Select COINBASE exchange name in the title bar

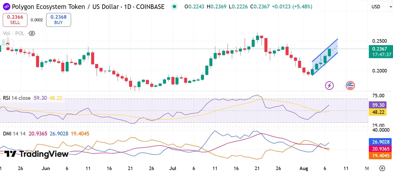(150, 6)
